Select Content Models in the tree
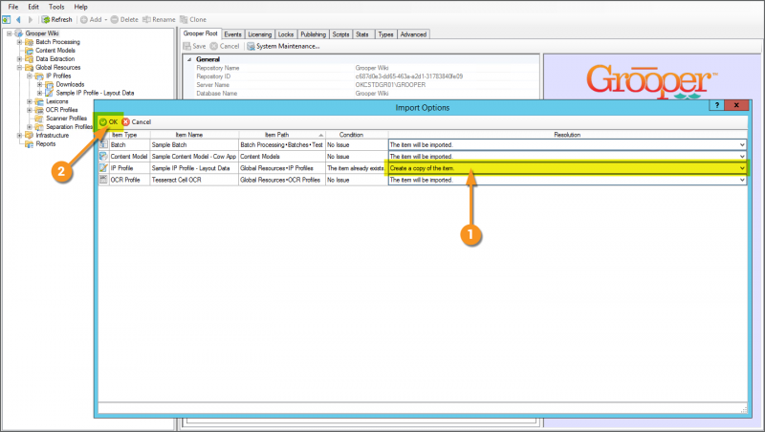Viewport: 765px width, 432px height. point(55,51)
